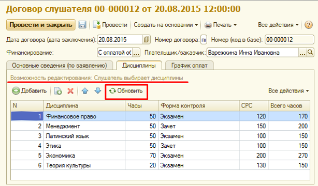Switch to Основные сведения (по заявлению) tab
This screenshot has width=318, height=186.
pos(60,66)
